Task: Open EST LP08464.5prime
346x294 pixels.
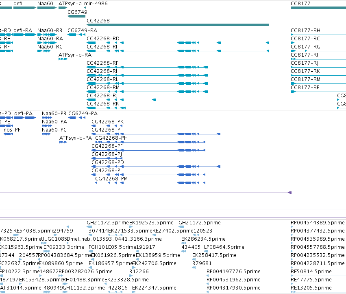Action: (206, 251)
